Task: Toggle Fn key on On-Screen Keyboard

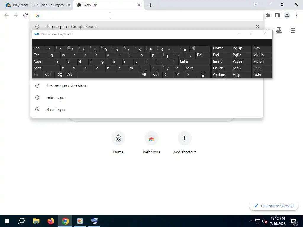Action: click(38, 74)
